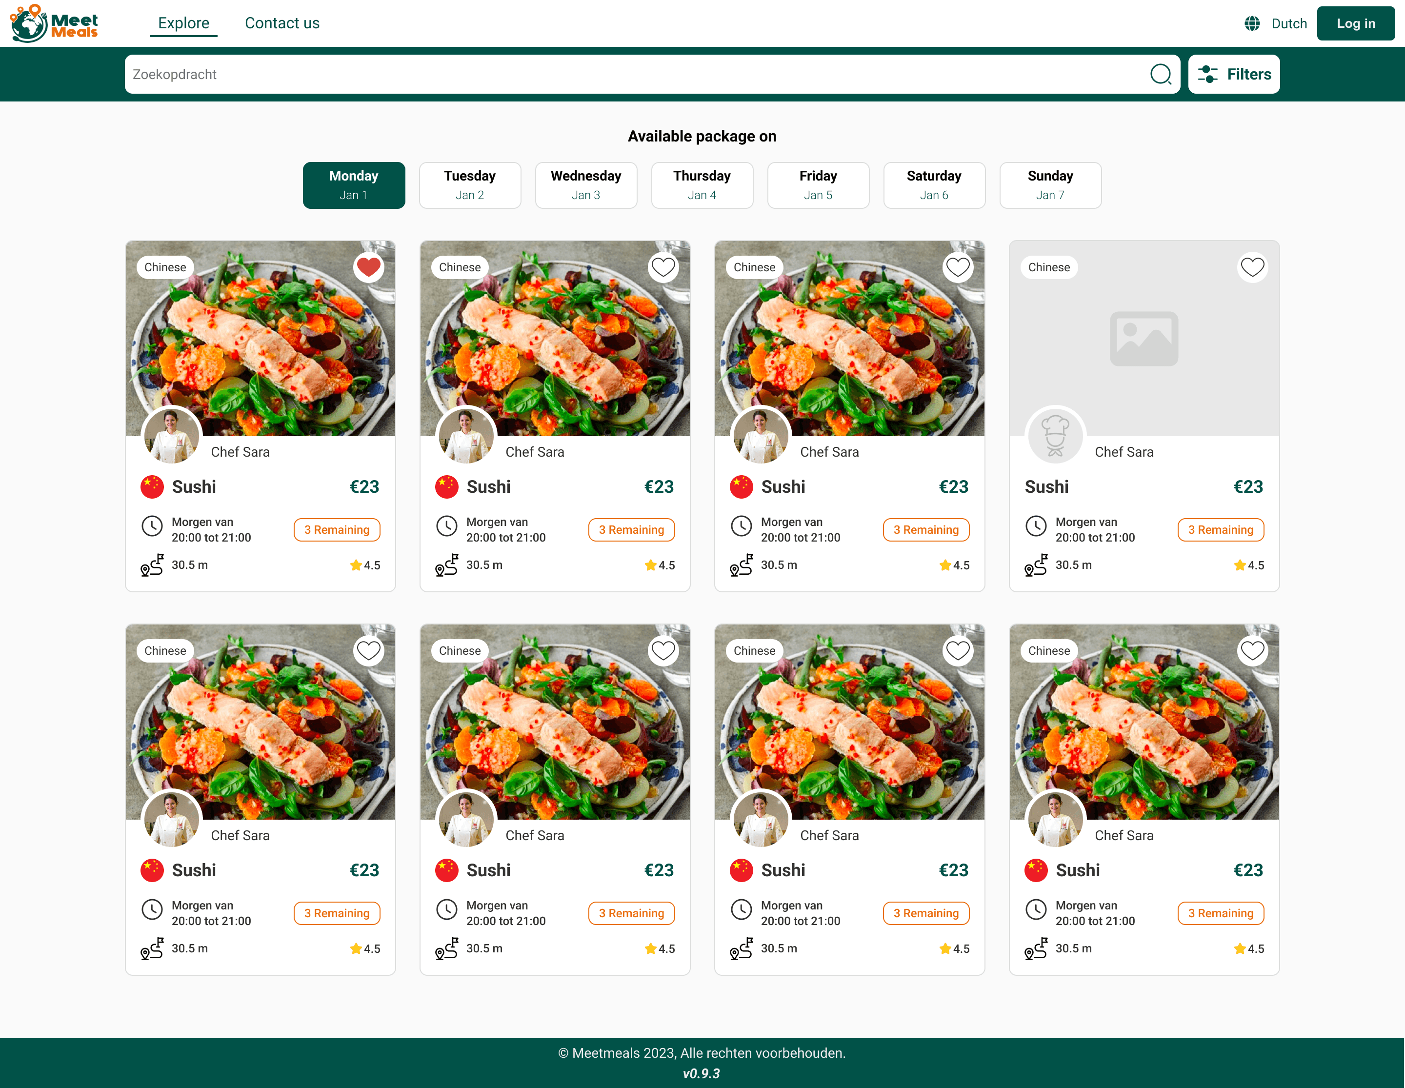Click the globe language icon
1405x1088 pixels.
click(1252, 24)
